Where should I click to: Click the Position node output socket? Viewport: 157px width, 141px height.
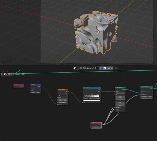tap(24, 87)
